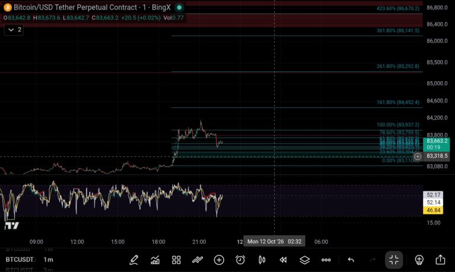Redo action with greyed arrow
Image resolution: width=455 pixels, height=272 pixels.
(372, 260)
